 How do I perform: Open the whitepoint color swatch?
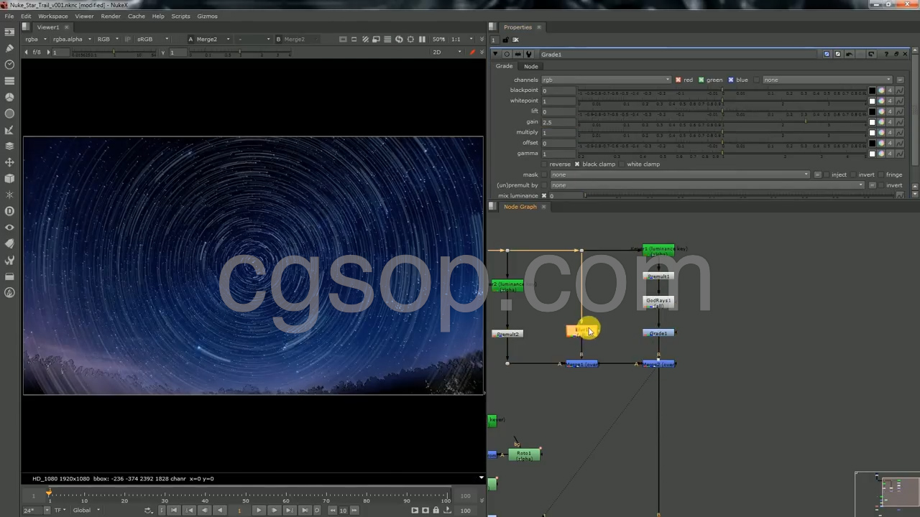[872, 101]
